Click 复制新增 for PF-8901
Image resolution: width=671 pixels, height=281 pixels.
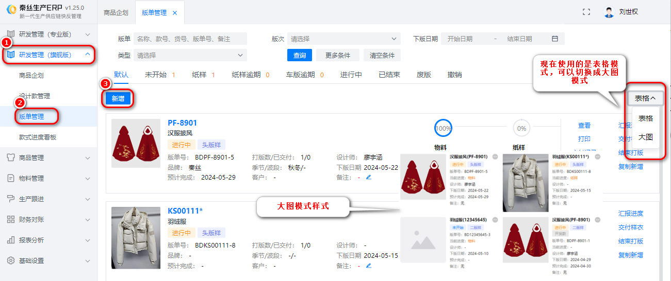tap(631, 166)
